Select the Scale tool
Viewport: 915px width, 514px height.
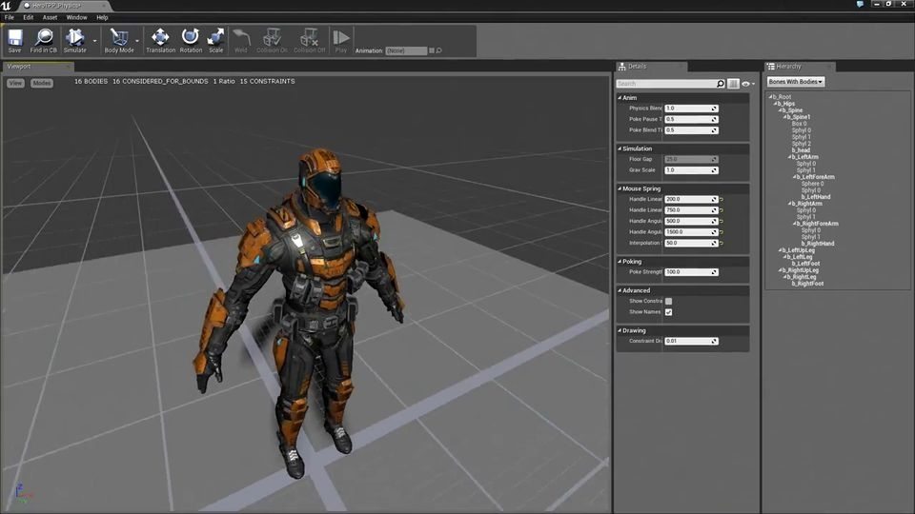click(215, 38)
